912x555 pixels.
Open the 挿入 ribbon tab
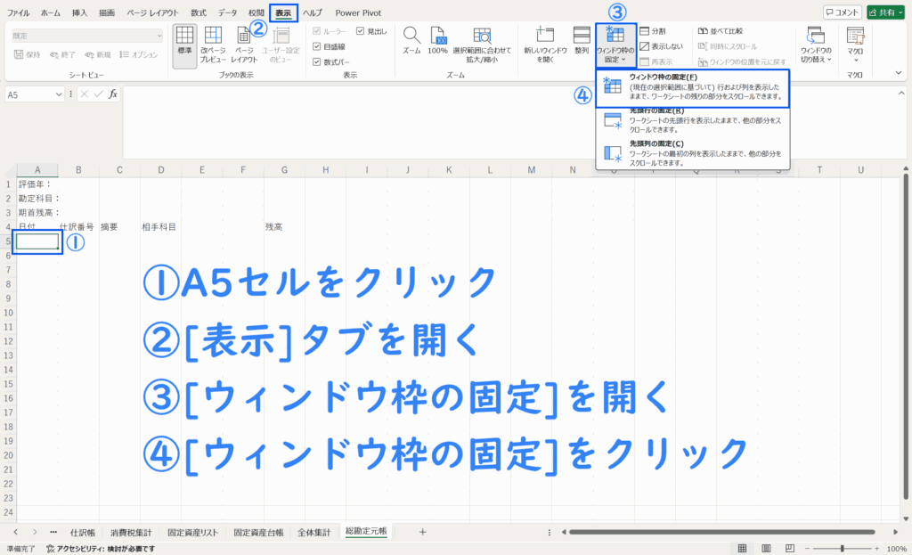(79, 12)
